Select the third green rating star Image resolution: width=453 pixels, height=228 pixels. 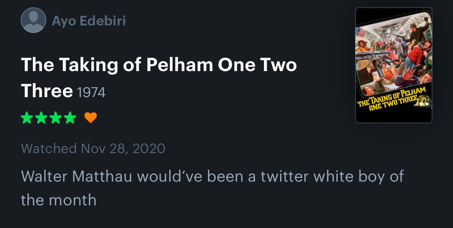(x=56, y=118)
